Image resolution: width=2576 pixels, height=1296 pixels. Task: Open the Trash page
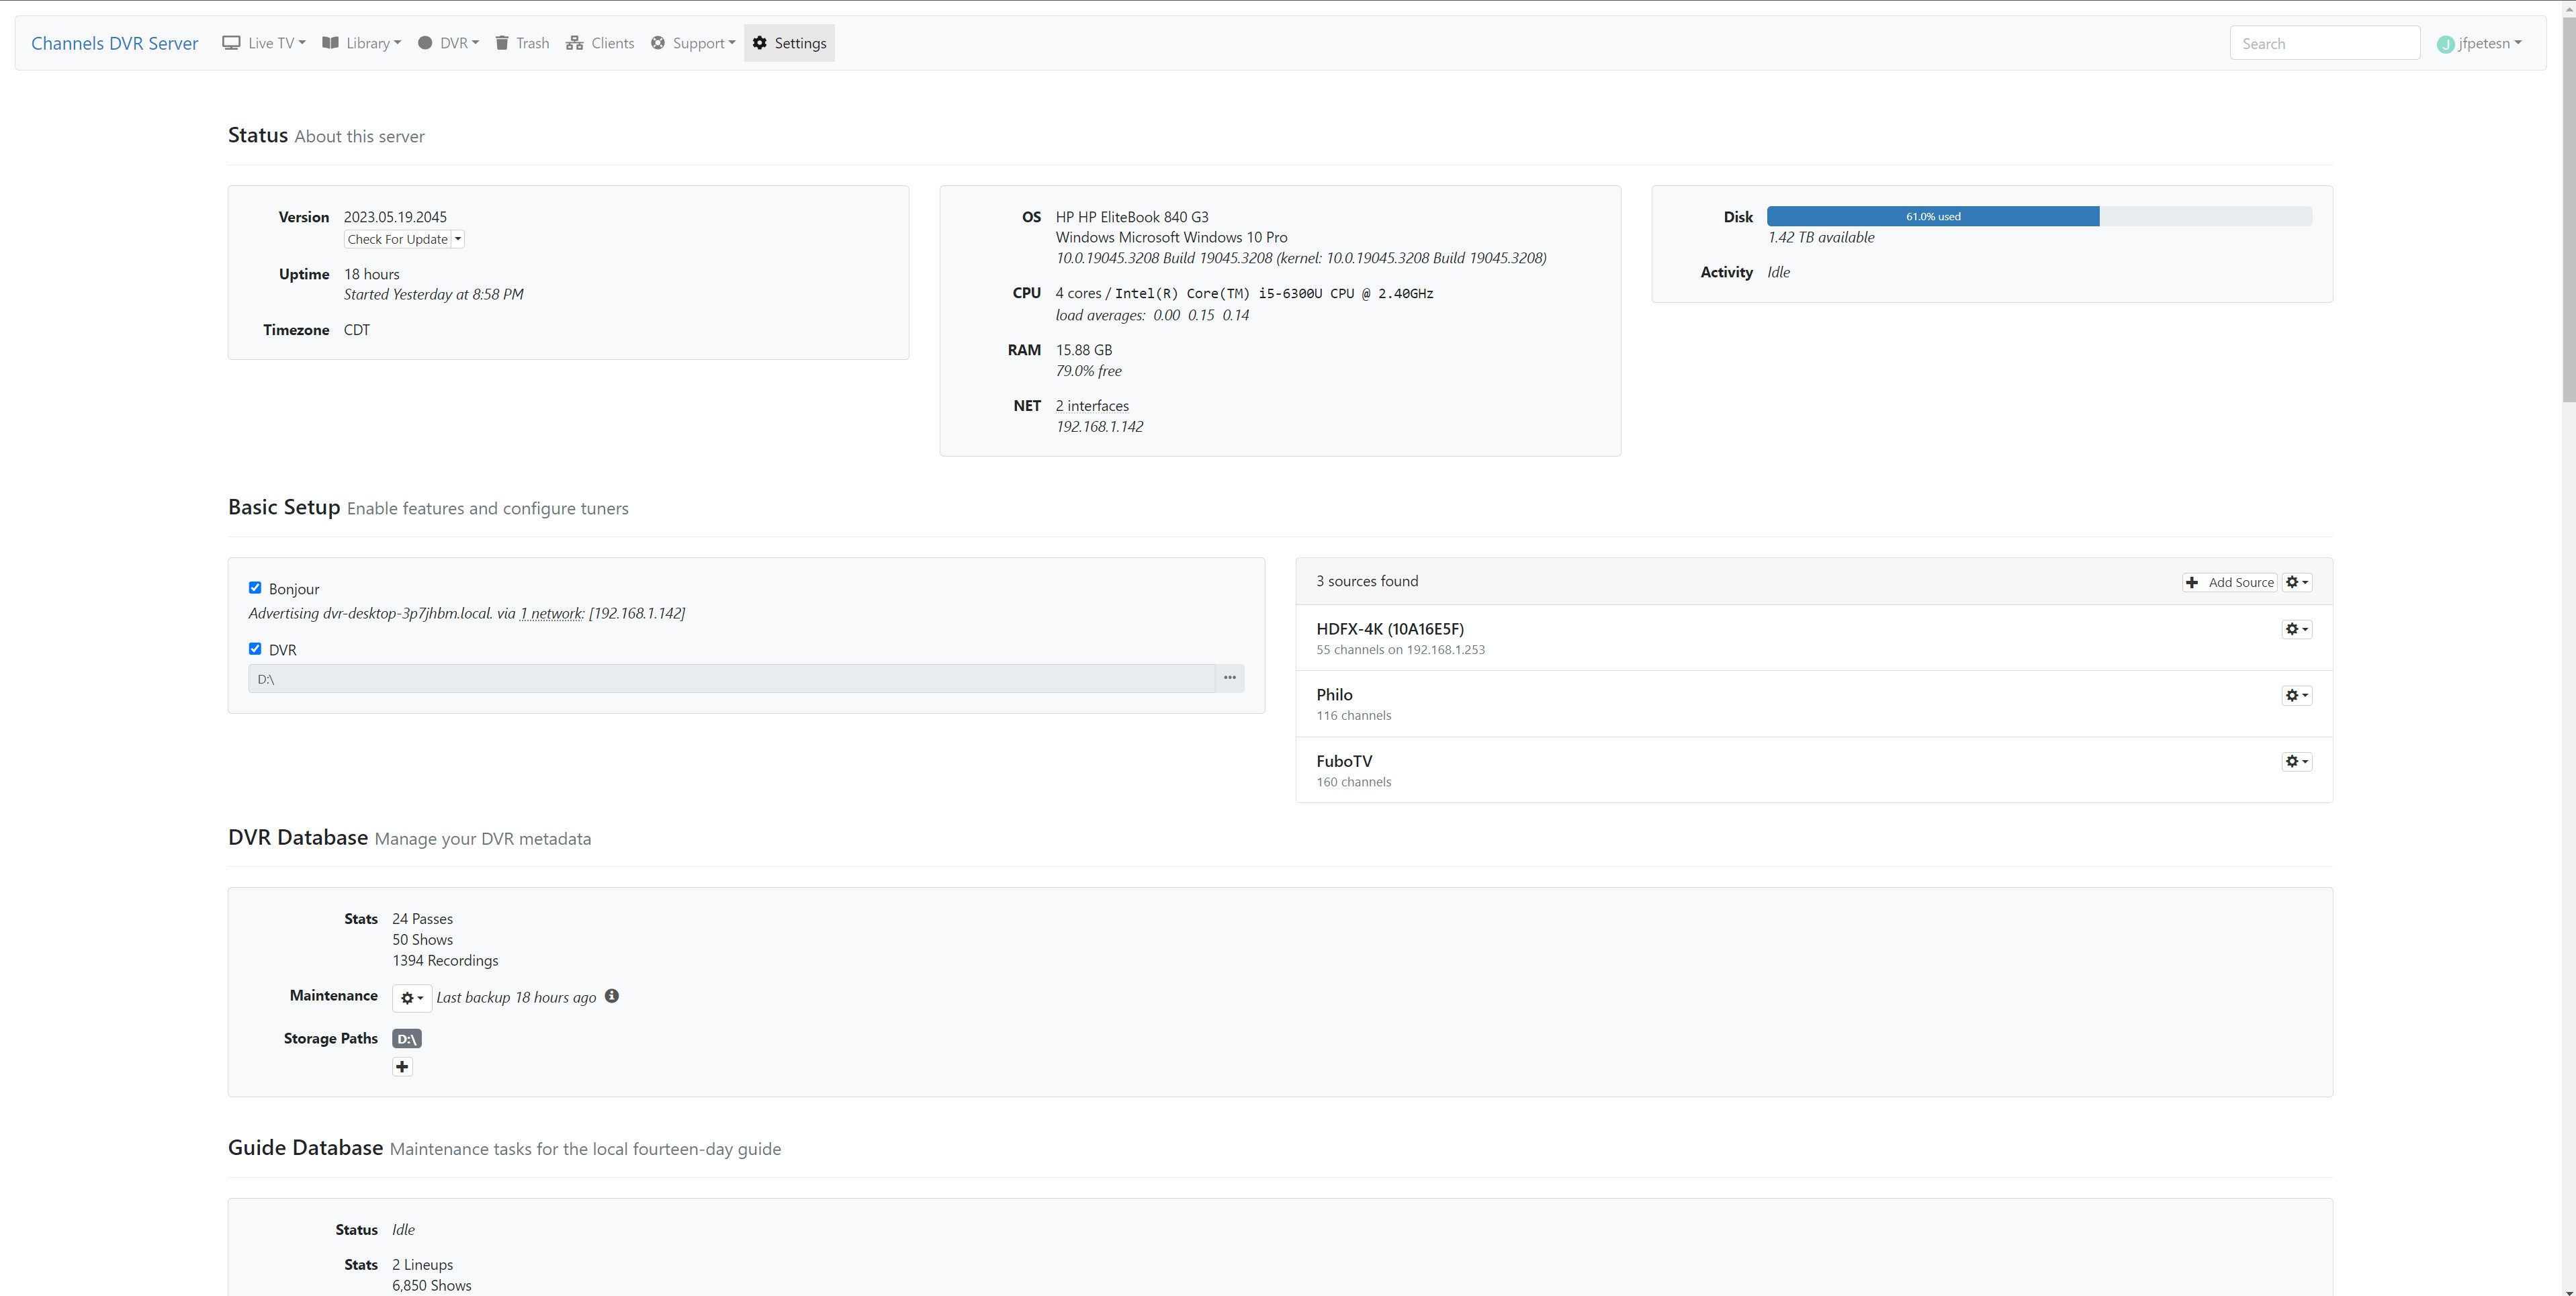[x=522, y=43]
